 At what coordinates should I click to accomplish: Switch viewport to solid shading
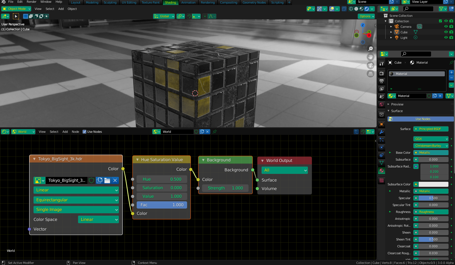coord(356,9)
